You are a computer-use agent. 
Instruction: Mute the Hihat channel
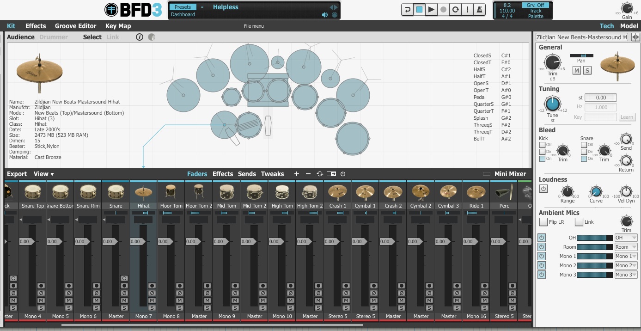click(152, 300)
